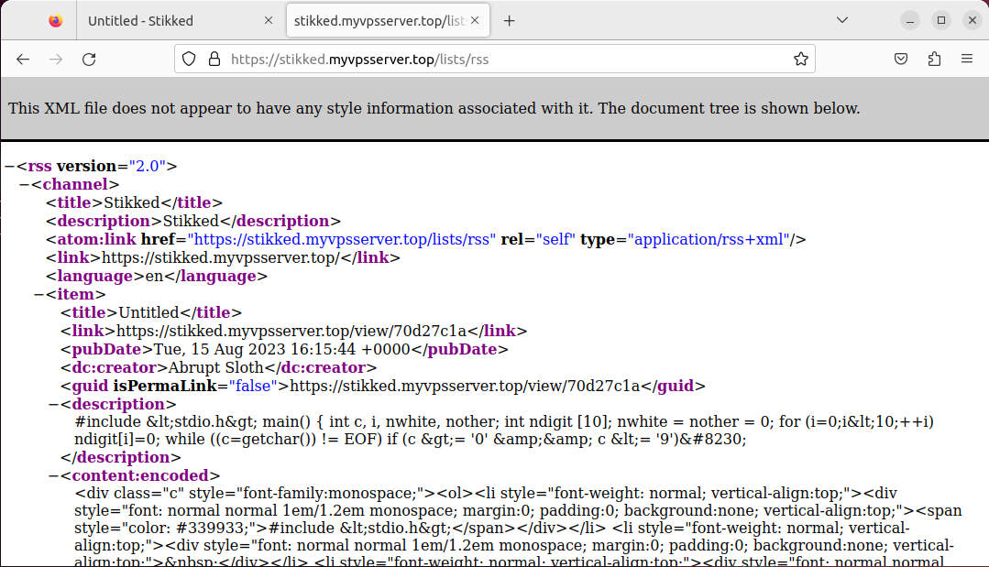Toggle the bookmark star for this page

pos(800,59)
